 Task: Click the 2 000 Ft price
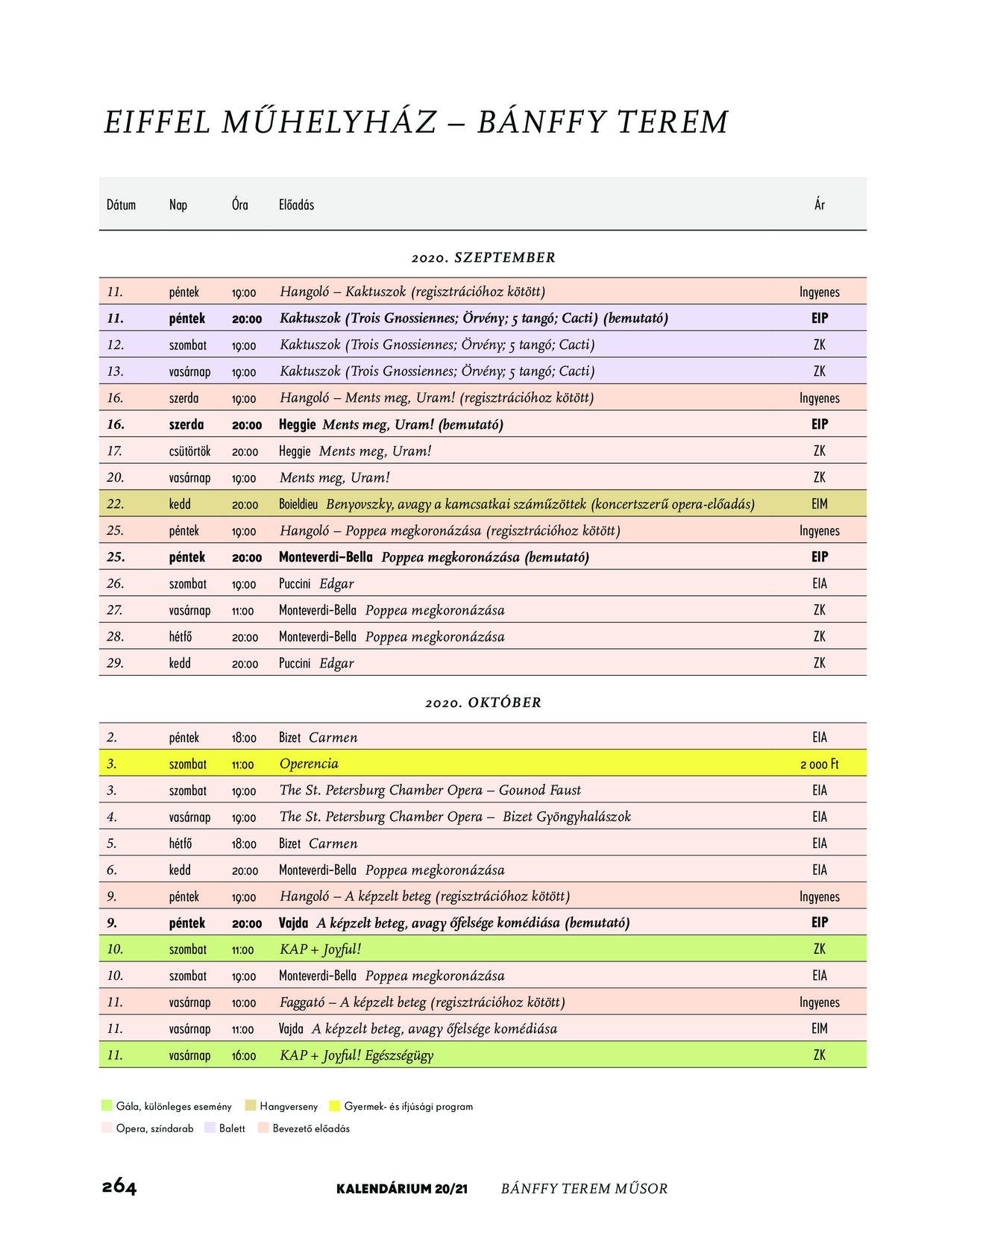[x=819, y=764]
